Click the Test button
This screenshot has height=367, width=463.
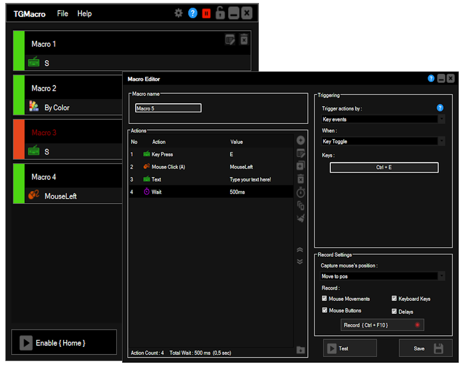pos(350,348)
